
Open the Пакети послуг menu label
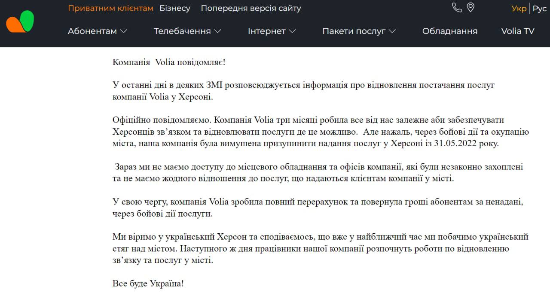tap(354, 31)
